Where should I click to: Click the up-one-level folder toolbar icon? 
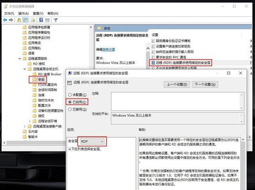point(19,20)
